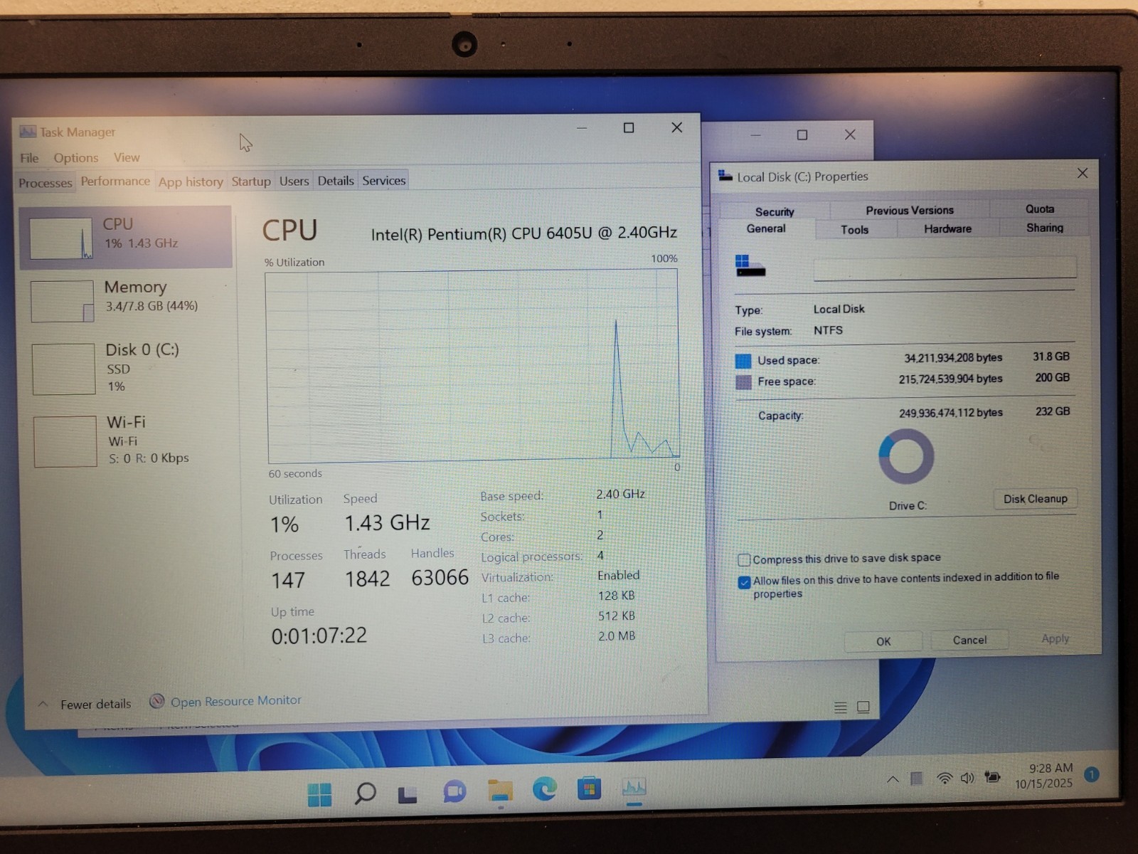Open the Hardware tab in Properties
Image resolution: width=1138 pixels, height=854 pixels.
947,228
